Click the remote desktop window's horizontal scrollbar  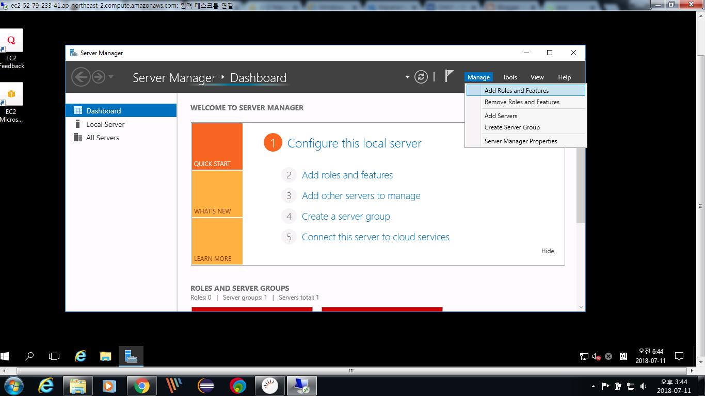click(x=351, y=371)
